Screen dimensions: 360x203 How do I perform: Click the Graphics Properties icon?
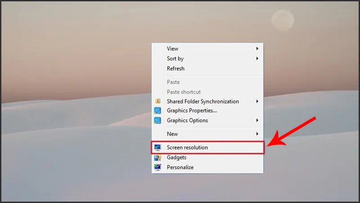pos(157,111)
